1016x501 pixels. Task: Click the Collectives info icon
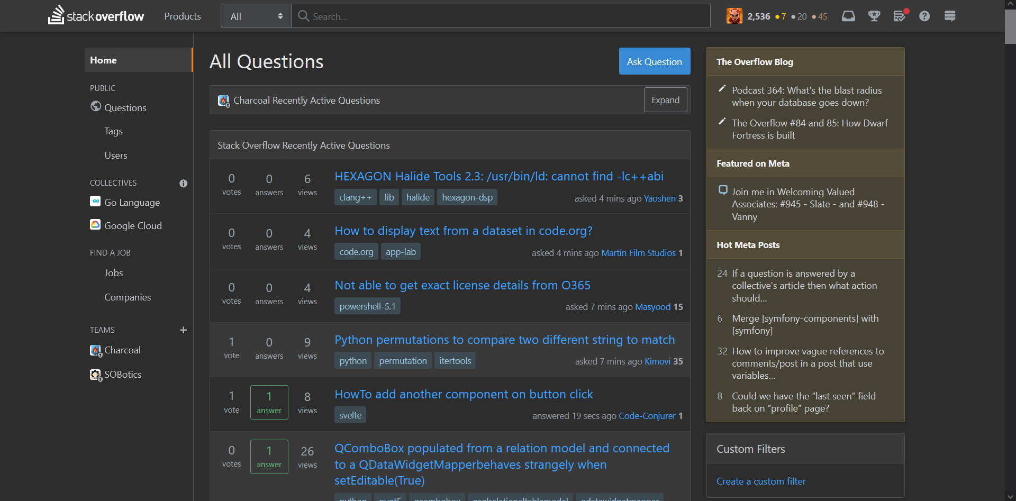[x=184, y=183]
